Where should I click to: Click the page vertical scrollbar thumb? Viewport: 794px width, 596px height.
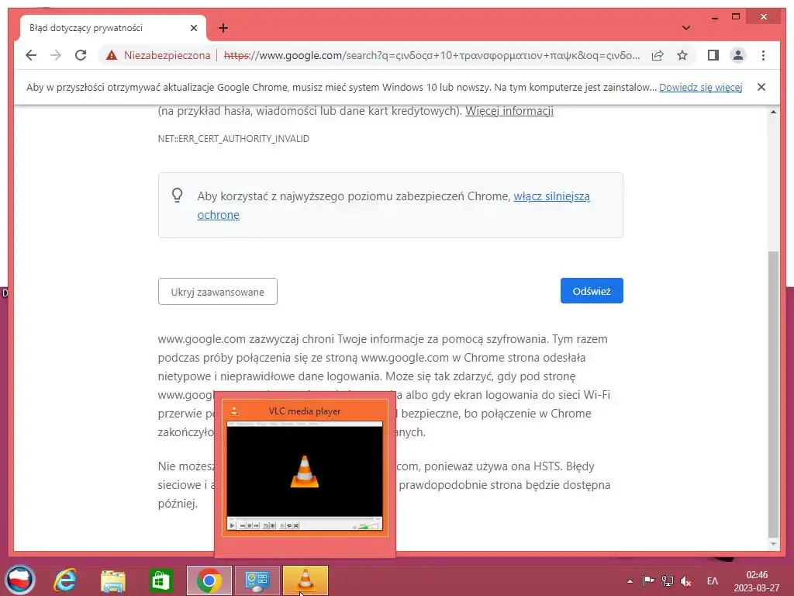(x=773, y=393)
